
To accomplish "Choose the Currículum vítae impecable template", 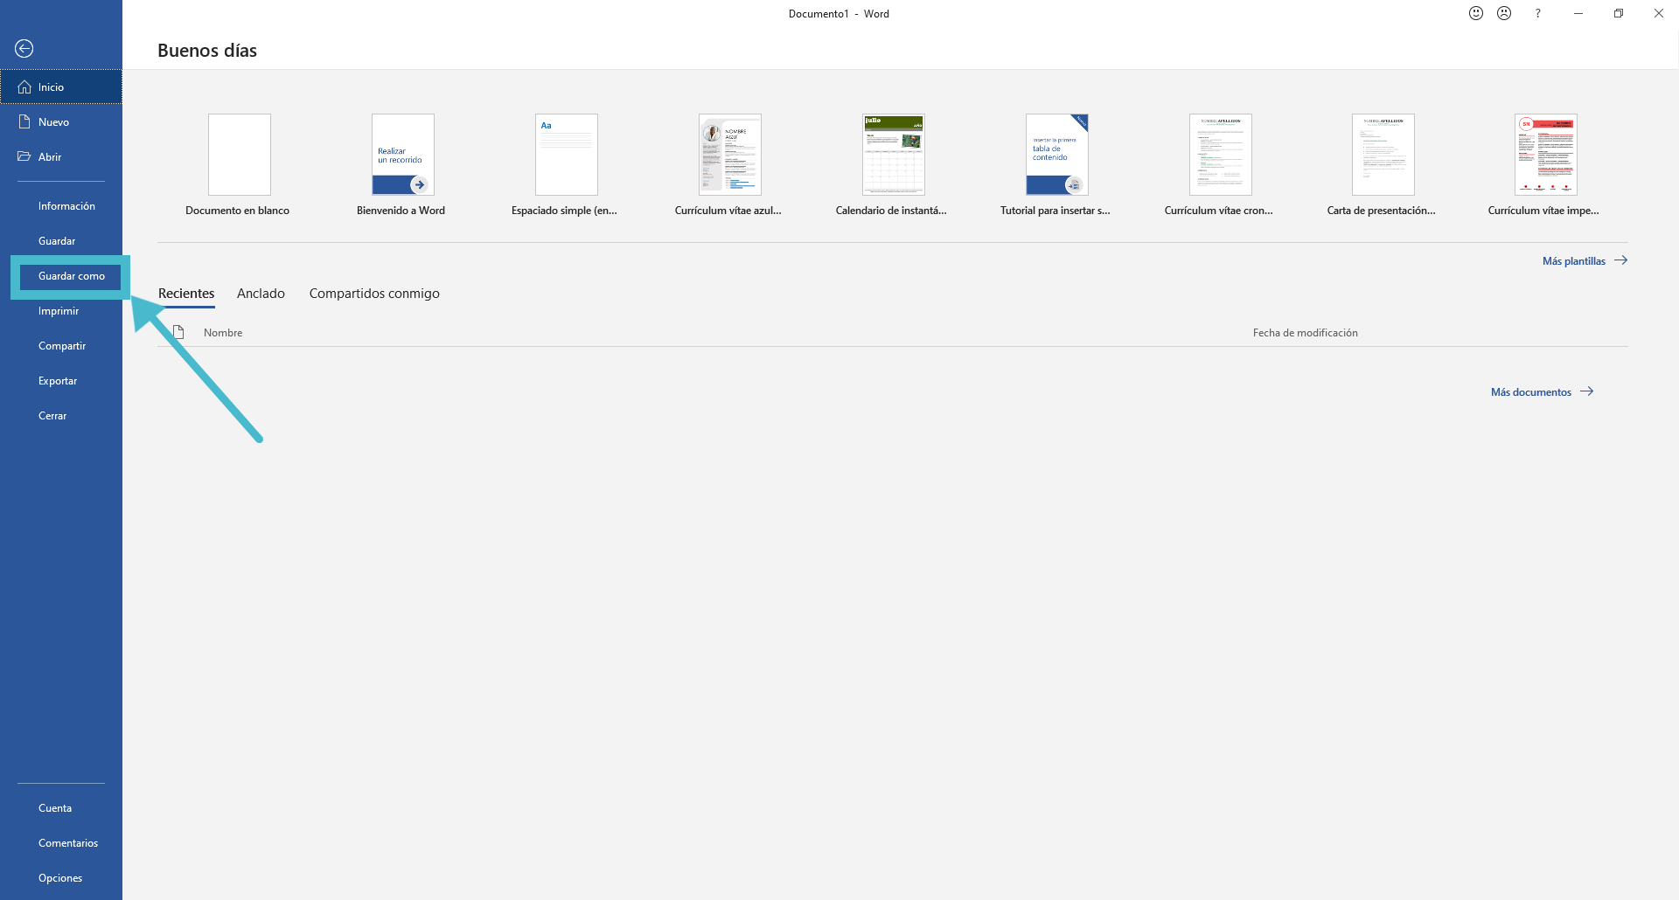I will (x=1545, y=165).
